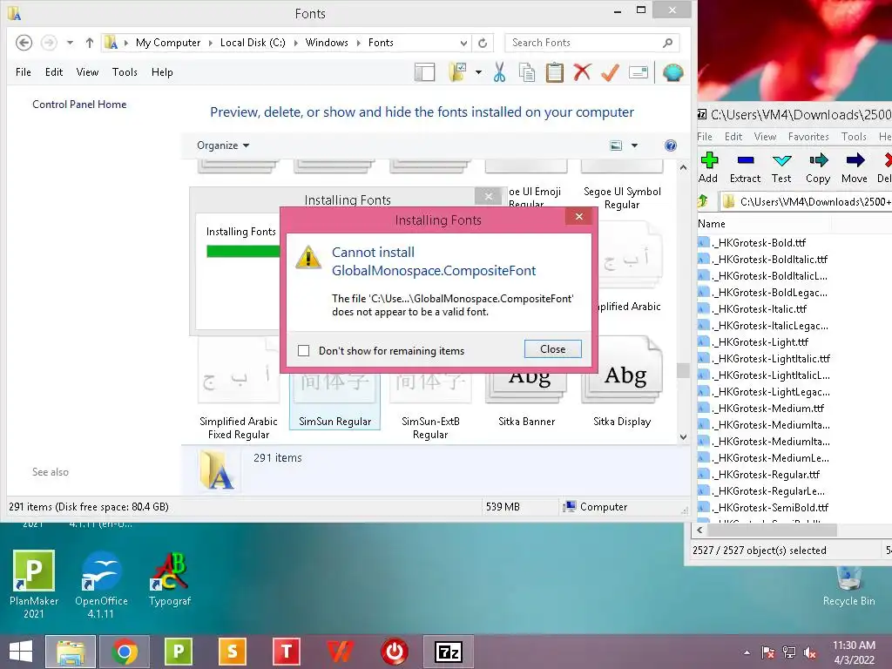Open Control Panel Home link
The image size is (892, 669).
pyautogui.click(x=79, y=105)
